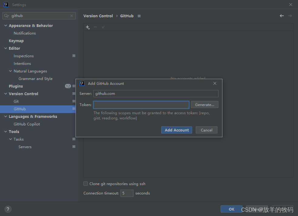This screenshot has height=216, width=298.
Task: Enable Clone git repositories using ssh
Action: coord(86,184)
